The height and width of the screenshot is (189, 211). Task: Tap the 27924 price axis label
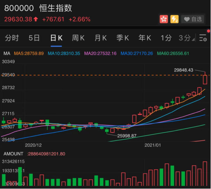(x=8, y=101)
